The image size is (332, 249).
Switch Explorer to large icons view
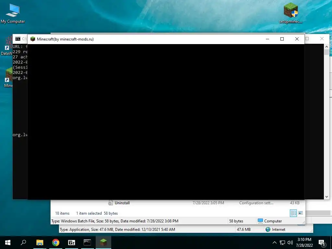click(301, 213)
